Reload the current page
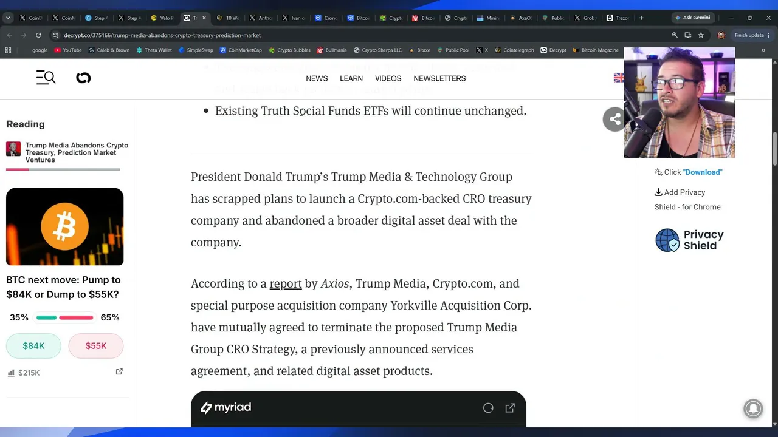 [38, 35]
